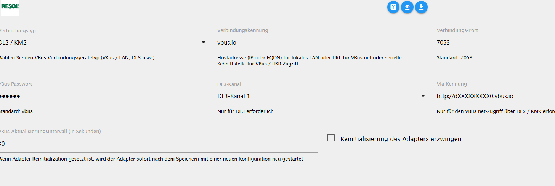Viewport: 555px width, 186px height.
Task: Click the upload configuration arrow icon
Action: click(x=407, y=7)
